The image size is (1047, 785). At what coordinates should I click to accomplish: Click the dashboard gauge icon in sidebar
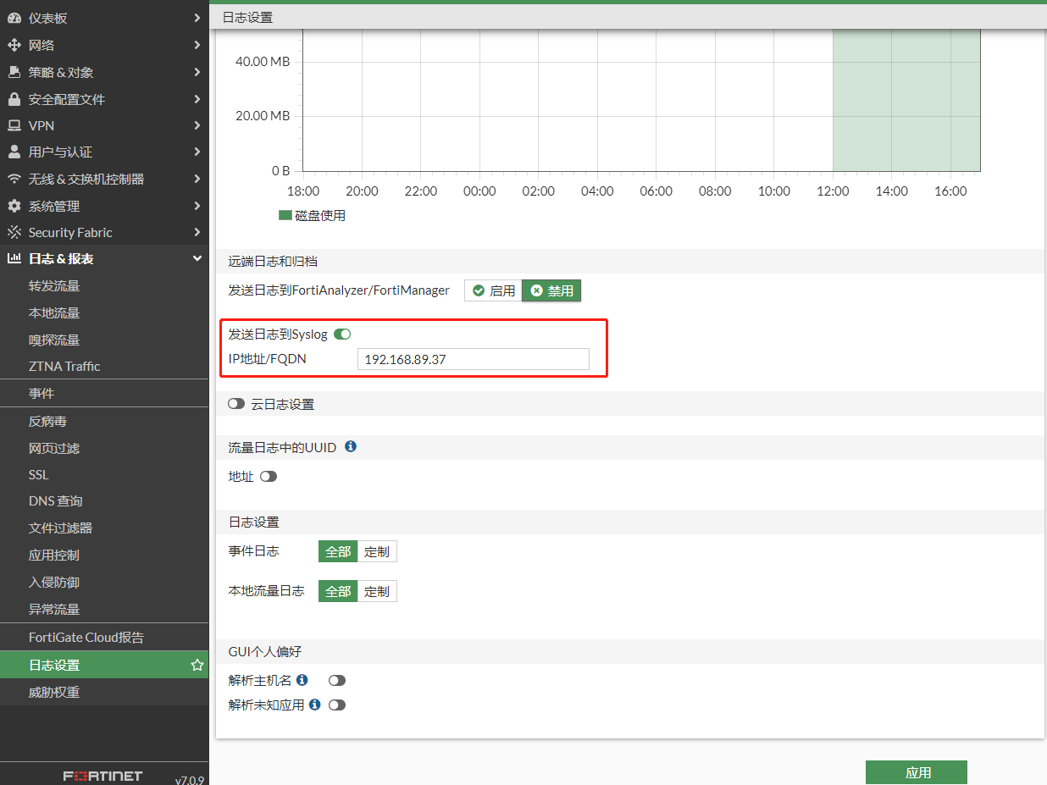click(14, 18)
